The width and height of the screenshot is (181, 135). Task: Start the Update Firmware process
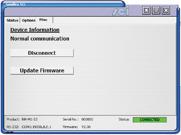point(42,71)
